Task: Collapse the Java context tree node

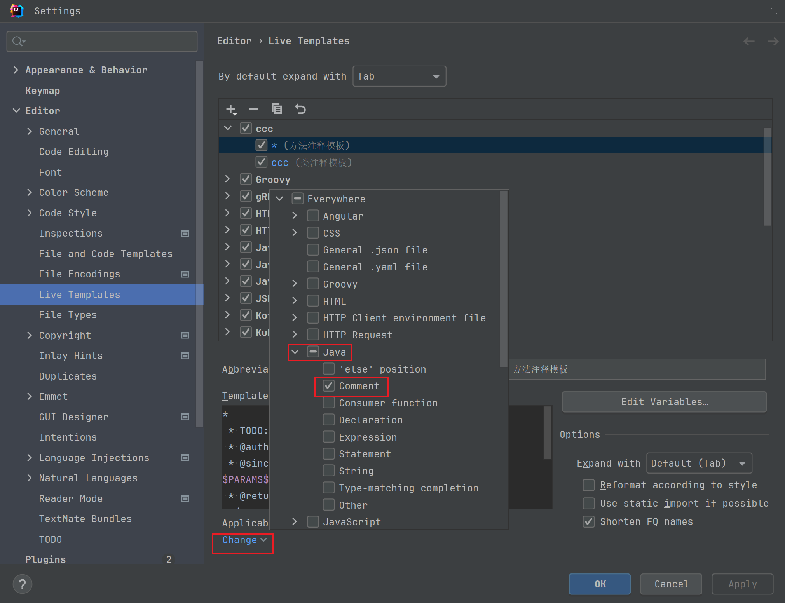Action: click(x=295, y=352)
